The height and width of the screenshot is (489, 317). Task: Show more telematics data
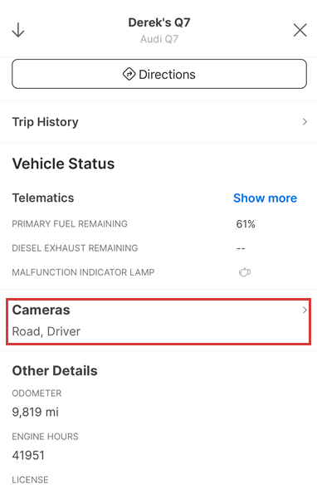265,198
